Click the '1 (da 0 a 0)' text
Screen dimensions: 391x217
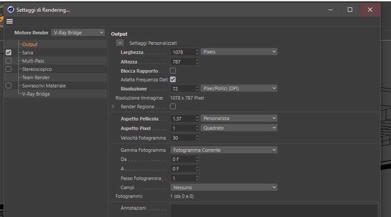(x=182, y=197)
